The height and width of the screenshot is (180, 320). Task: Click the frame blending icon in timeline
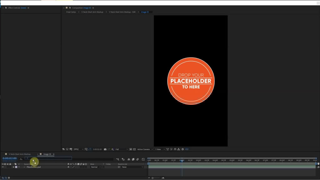133,159
